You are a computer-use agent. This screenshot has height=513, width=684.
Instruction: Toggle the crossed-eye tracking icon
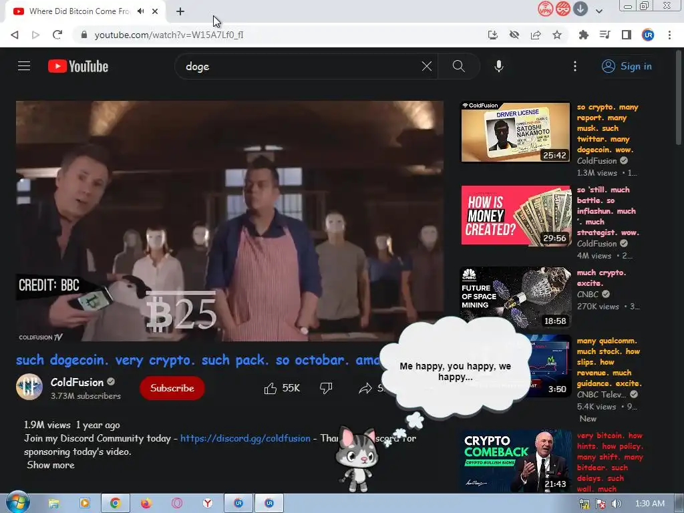coord(514,35)
